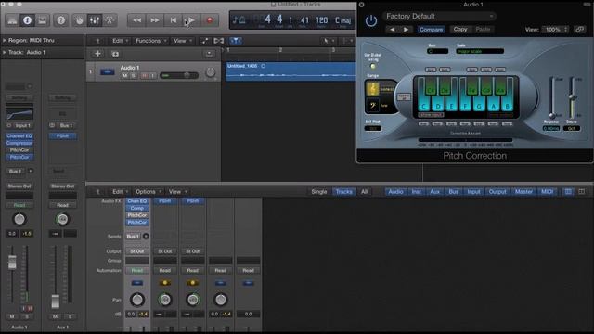
Task: Open the Editors scissors button
Action: (110, 20)
